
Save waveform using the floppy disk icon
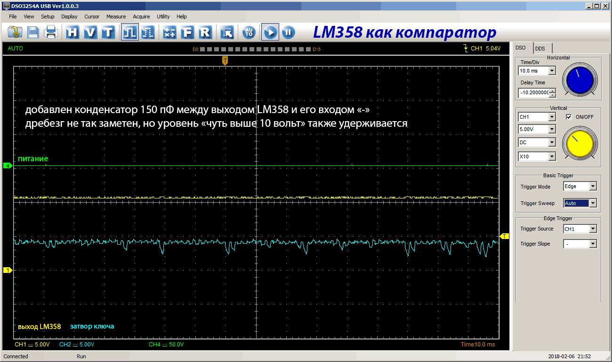[33, 32]
